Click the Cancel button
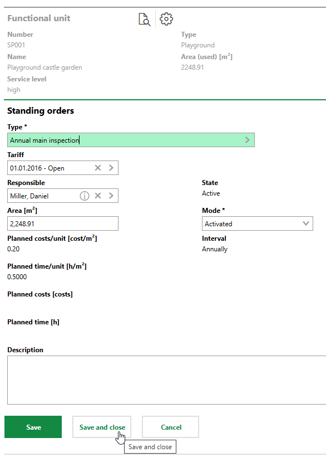This screenshot has width=326, height=462. tap(170, 426)
